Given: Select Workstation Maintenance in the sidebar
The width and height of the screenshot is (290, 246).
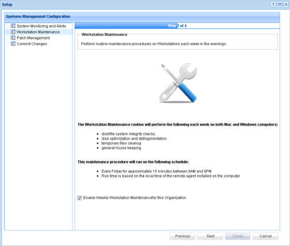Looking at the screenshot, I should pos(38,32).
